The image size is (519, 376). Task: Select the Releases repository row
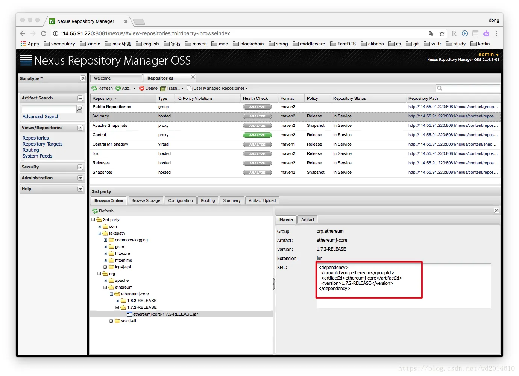tap(295, 163)
